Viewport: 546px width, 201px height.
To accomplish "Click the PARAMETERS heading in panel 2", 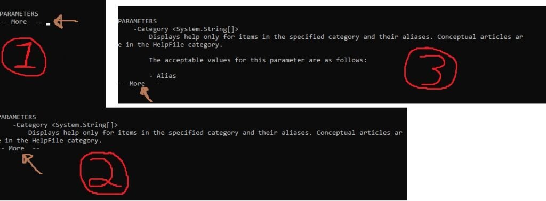I will tap(18, 117).
